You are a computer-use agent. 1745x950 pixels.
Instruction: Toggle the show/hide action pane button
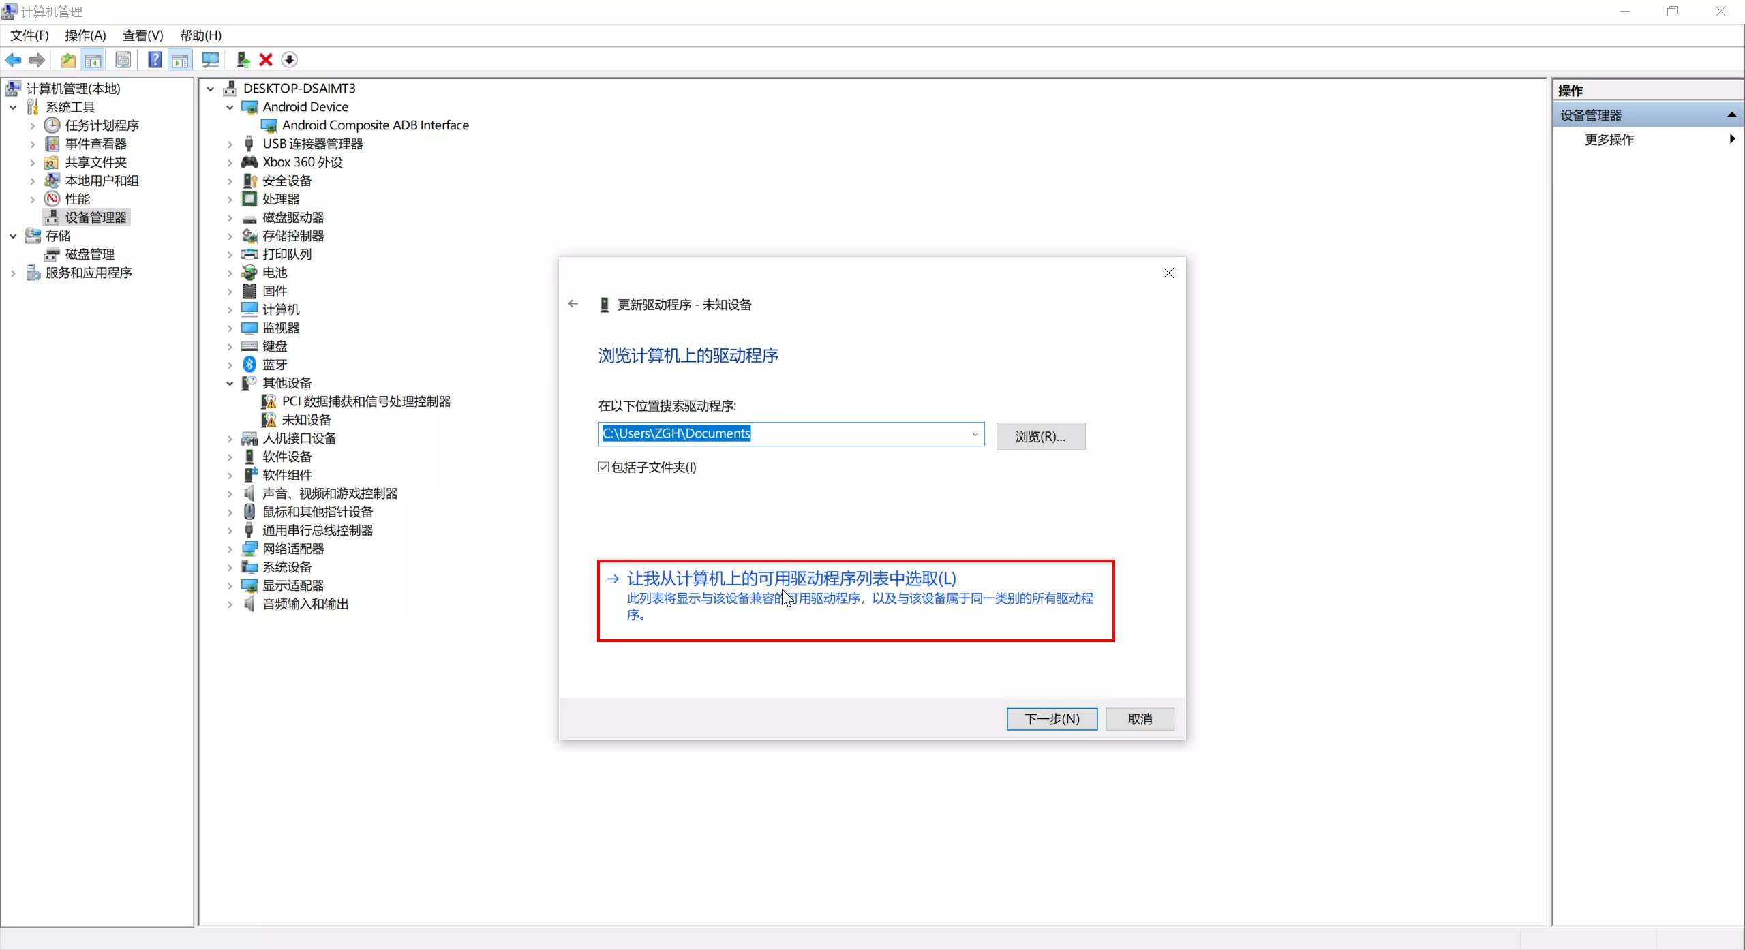pos(180,60)
